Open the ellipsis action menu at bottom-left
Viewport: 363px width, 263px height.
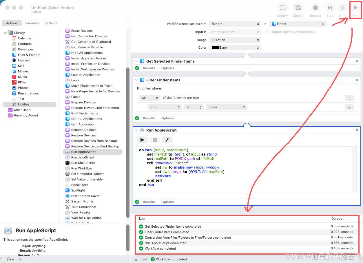(10, 259)
